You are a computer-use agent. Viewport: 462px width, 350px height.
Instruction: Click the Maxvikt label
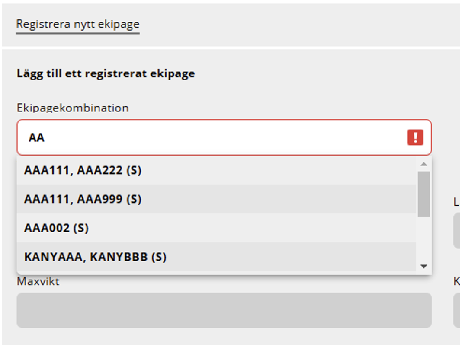[38, 281]
